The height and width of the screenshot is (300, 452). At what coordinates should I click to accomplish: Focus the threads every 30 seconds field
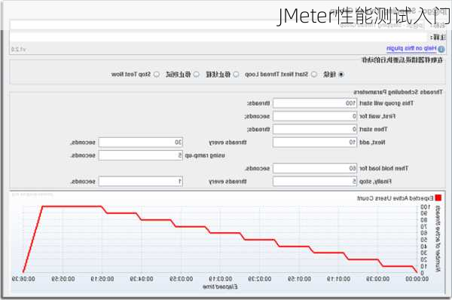140,142
